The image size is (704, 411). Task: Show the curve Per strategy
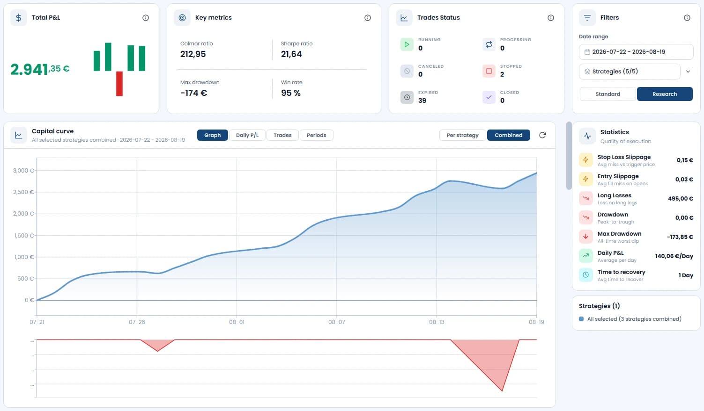tap(463, 135)
